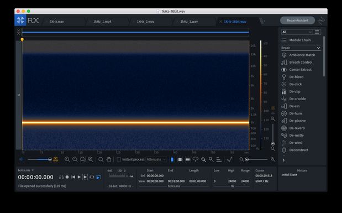Image resolution: width=342 pixels, height=213 pixels.
Task: Enable the Instant process checkbox
Action: tap(119, 159)
